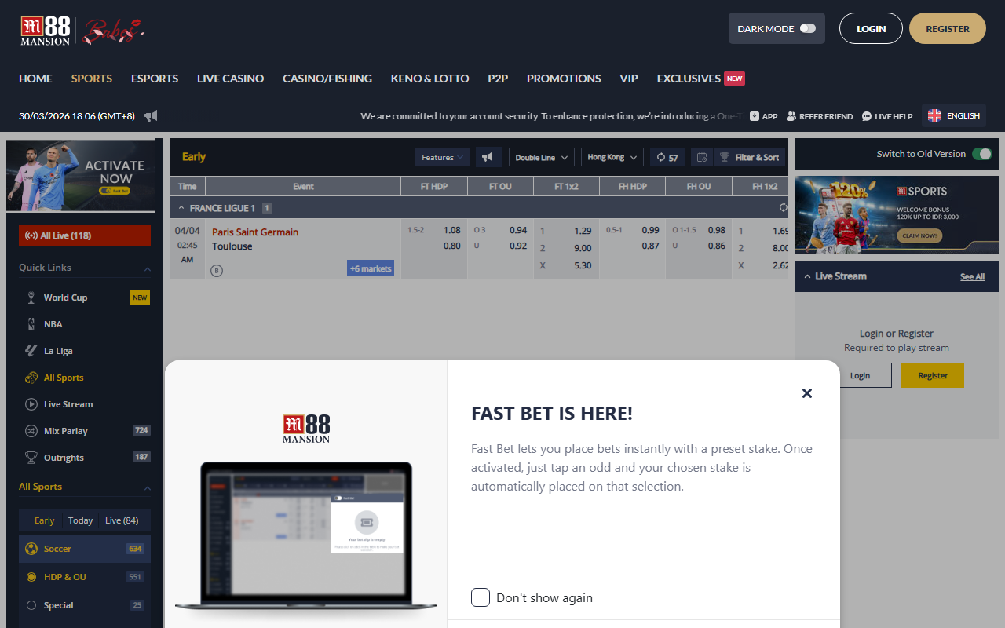
Task: Click the bet slip settings icon
Action: coord(702,157)
